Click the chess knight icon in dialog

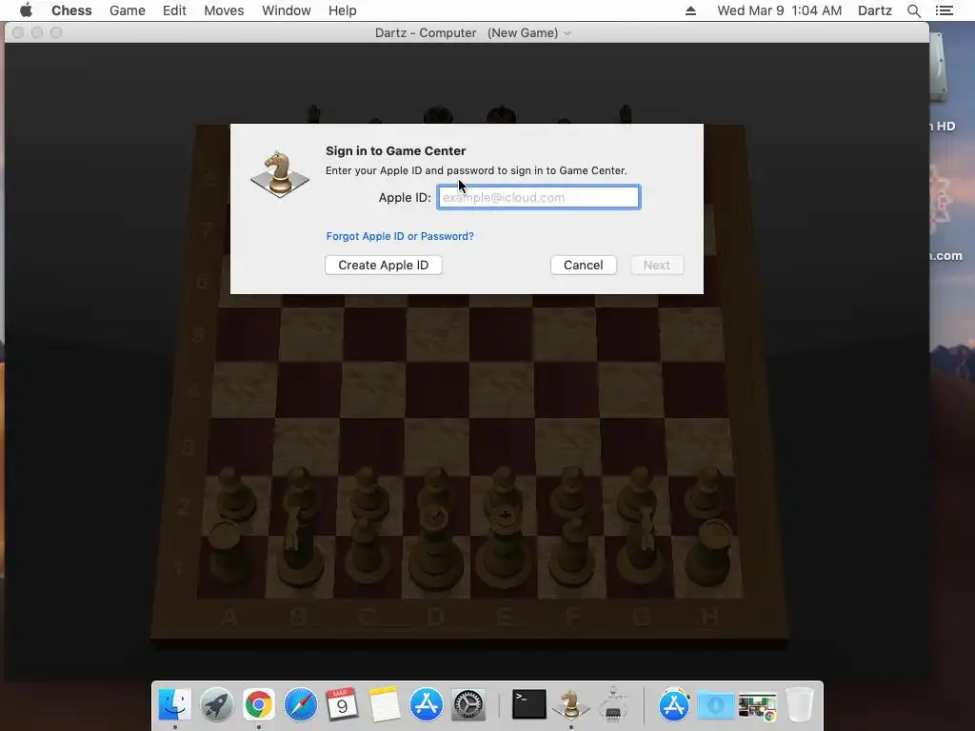tap(280, 174)
